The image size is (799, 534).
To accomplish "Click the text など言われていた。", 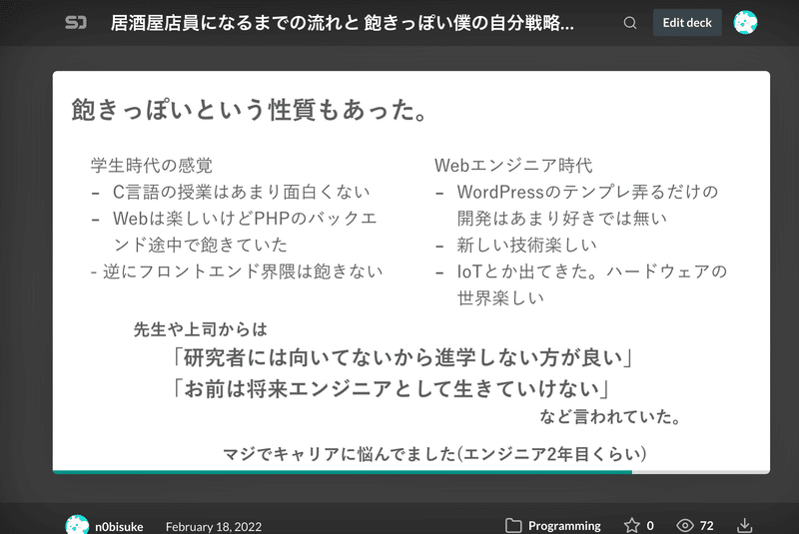I will [x=610, y=417].
